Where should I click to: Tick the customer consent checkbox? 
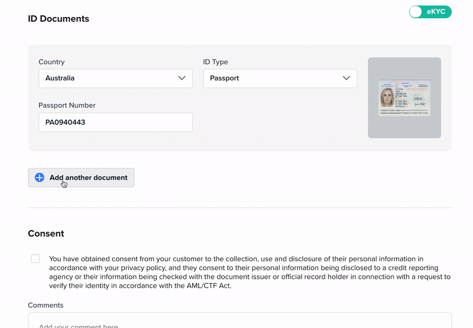coord(35,259)
